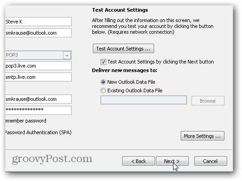Viewport: 242px width, 181px height.
Task: Click Next to continue setup
Action: (x=172, y=161)
